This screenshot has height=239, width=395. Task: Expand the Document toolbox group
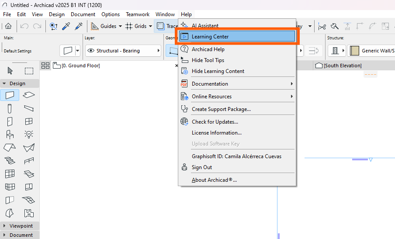coord(4,235)
